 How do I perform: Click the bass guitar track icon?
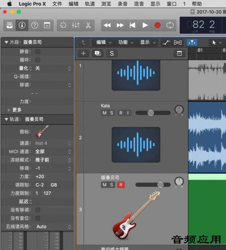[136, 215]
